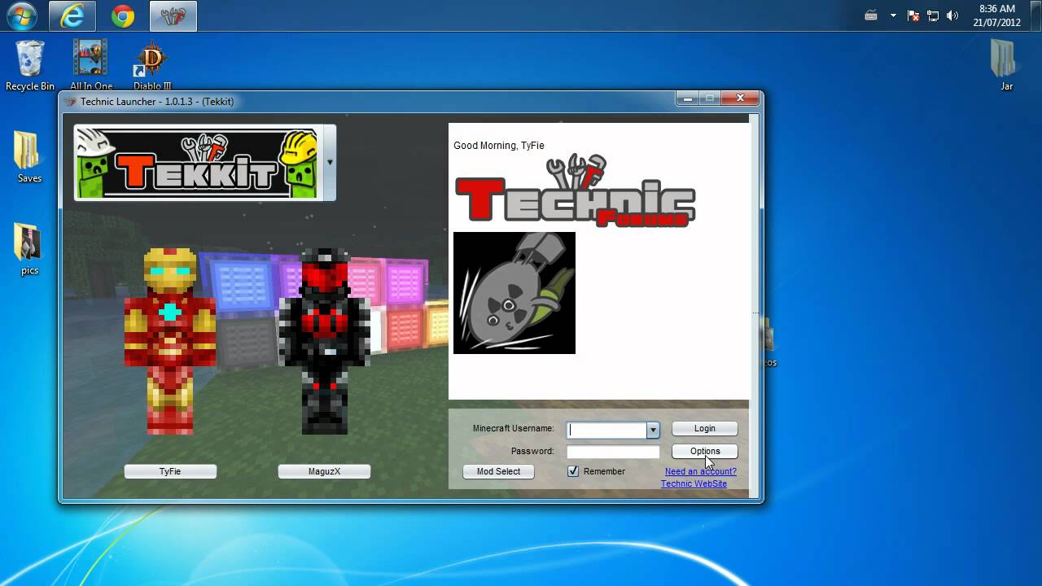Select the Technic Launcher taskbar button

pyautogui.click(x=173, y=16)
